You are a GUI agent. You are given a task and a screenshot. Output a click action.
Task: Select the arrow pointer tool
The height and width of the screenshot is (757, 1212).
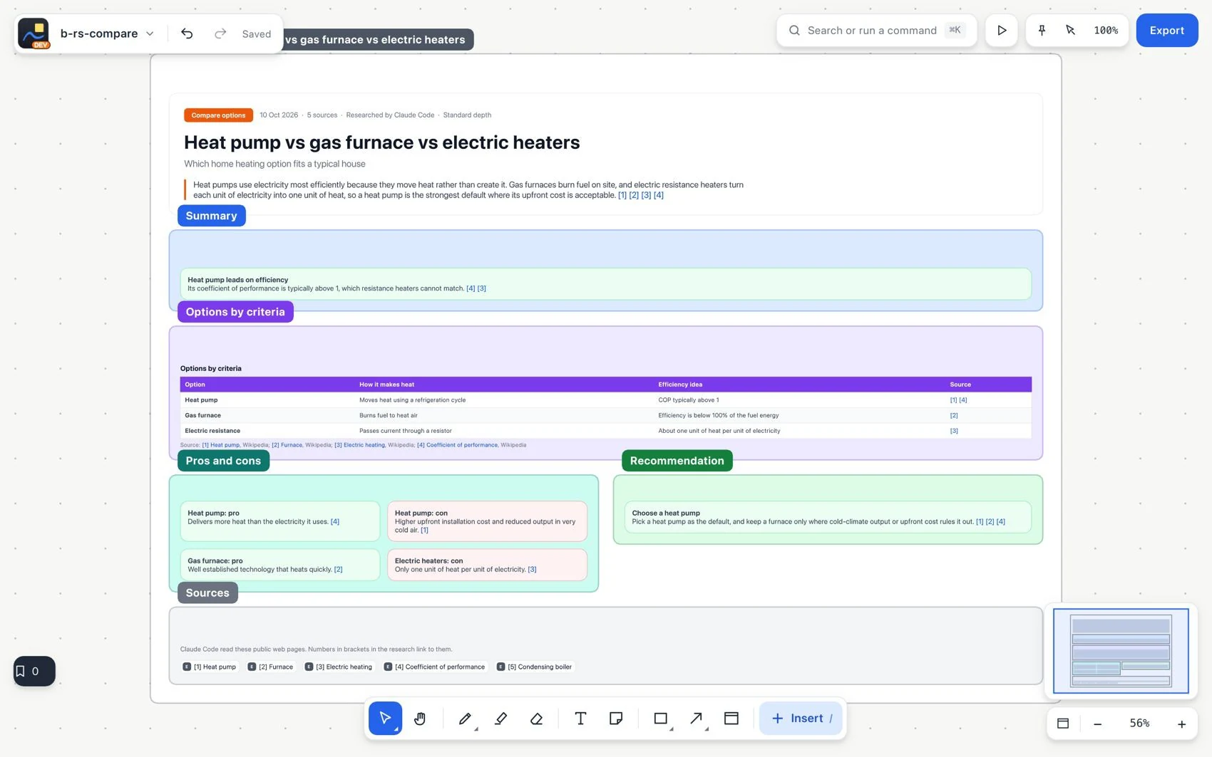click(385, 718)
